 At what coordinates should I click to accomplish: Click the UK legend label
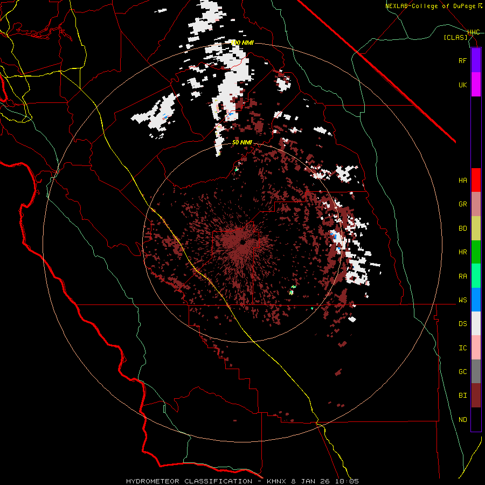click(x=462, y=85)
